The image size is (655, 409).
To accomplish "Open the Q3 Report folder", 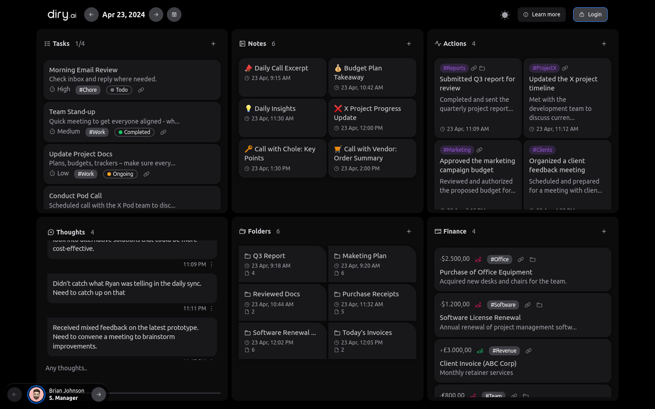I will coord(282,264).
